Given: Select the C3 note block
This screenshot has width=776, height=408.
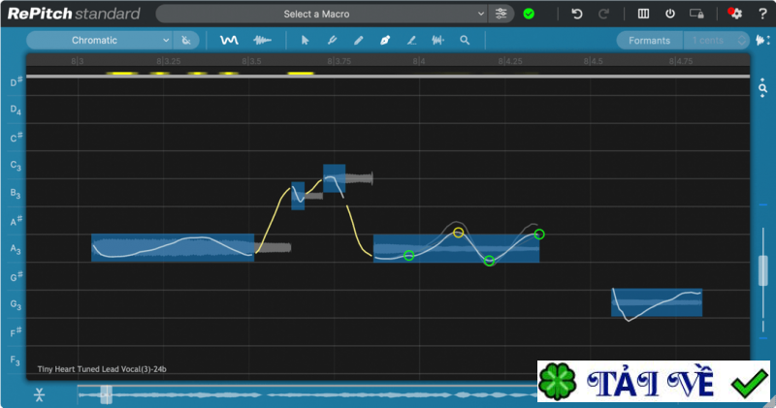Looking at the screenshot, I should (x=334, y=178).
